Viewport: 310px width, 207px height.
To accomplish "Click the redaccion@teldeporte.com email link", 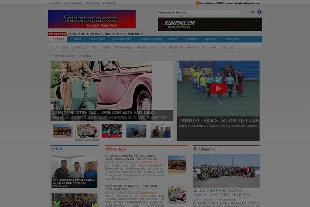I will click(x=243, y=3).
